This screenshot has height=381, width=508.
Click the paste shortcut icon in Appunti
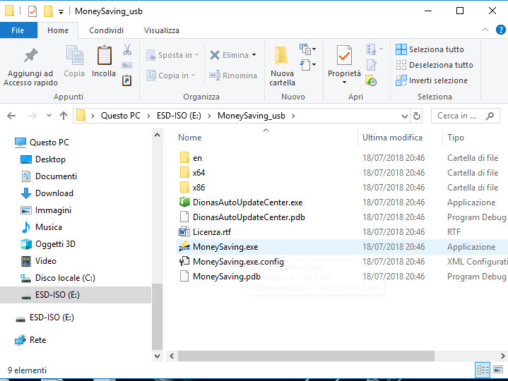126,80
